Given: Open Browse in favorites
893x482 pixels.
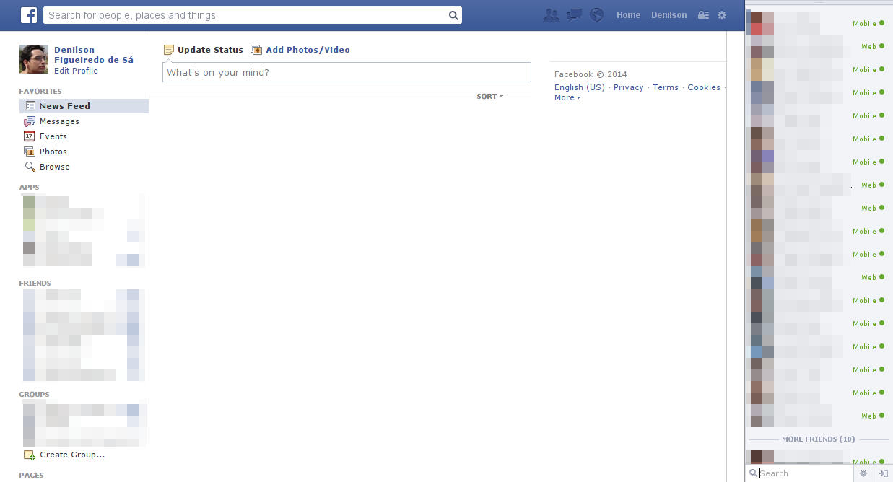Looking at the screenshot, I should tap(55, 167).
